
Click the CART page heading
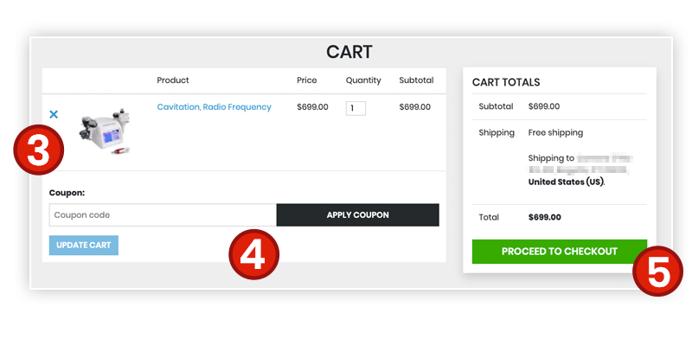pos(349,52)
